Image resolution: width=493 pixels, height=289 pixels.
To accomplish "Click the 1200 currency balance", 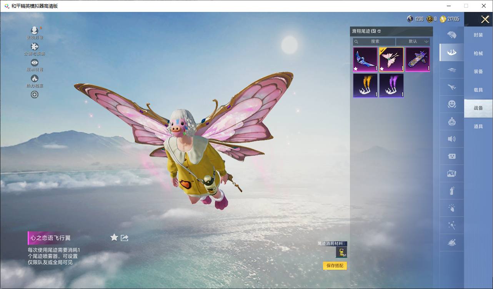I will pos(419,19).
